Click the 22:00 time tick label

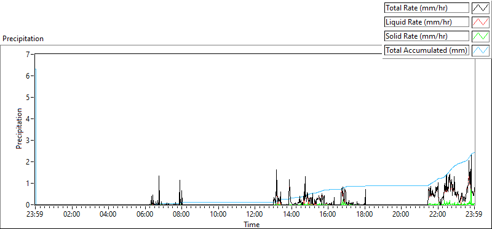coord(437,215)
